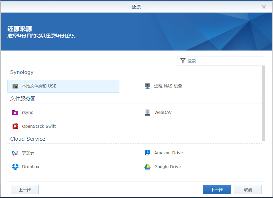
Task: Pick 京东云 cloud service label
Action: click(28, 153)
